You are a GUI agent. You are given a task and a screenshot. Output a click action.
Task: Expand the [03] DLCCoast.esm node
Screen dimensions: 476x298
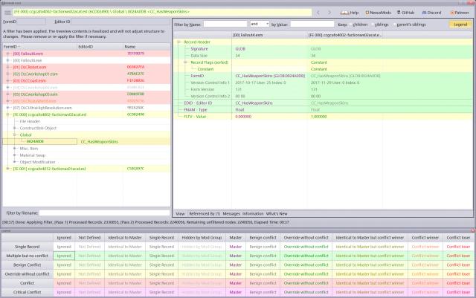click(x=8, y=81)
